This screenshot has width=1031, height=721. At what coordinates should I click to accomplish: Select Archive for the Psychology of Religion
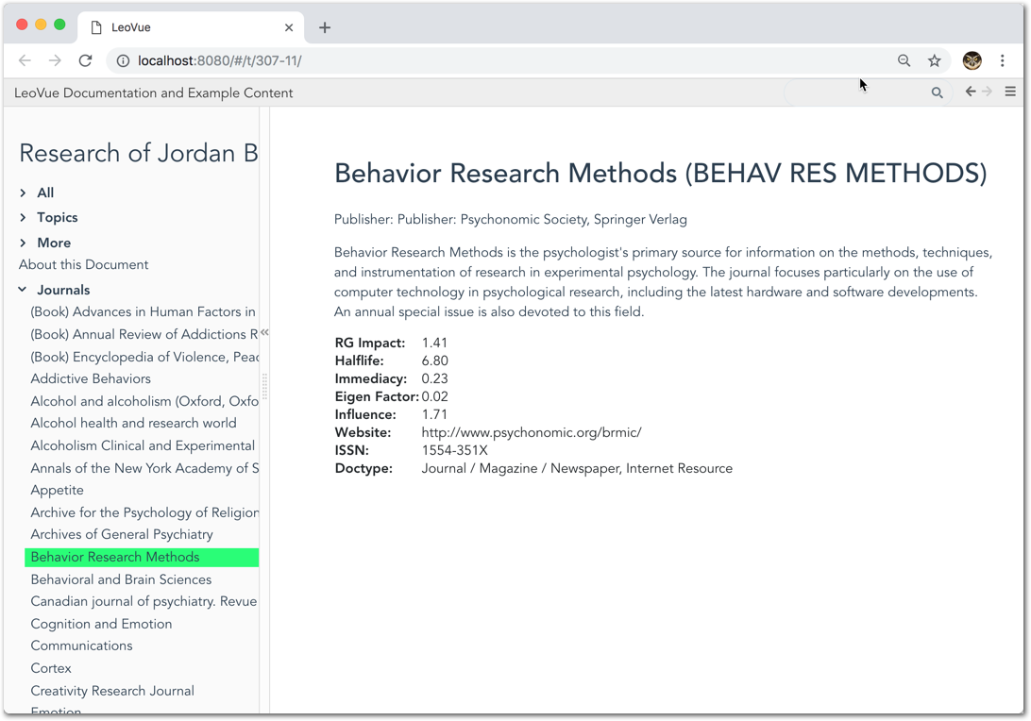pyautogui.click(x=144, y=512)
